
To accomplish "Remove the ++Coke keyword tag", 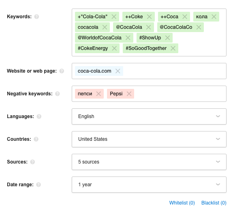I will [x=150, y=17].
